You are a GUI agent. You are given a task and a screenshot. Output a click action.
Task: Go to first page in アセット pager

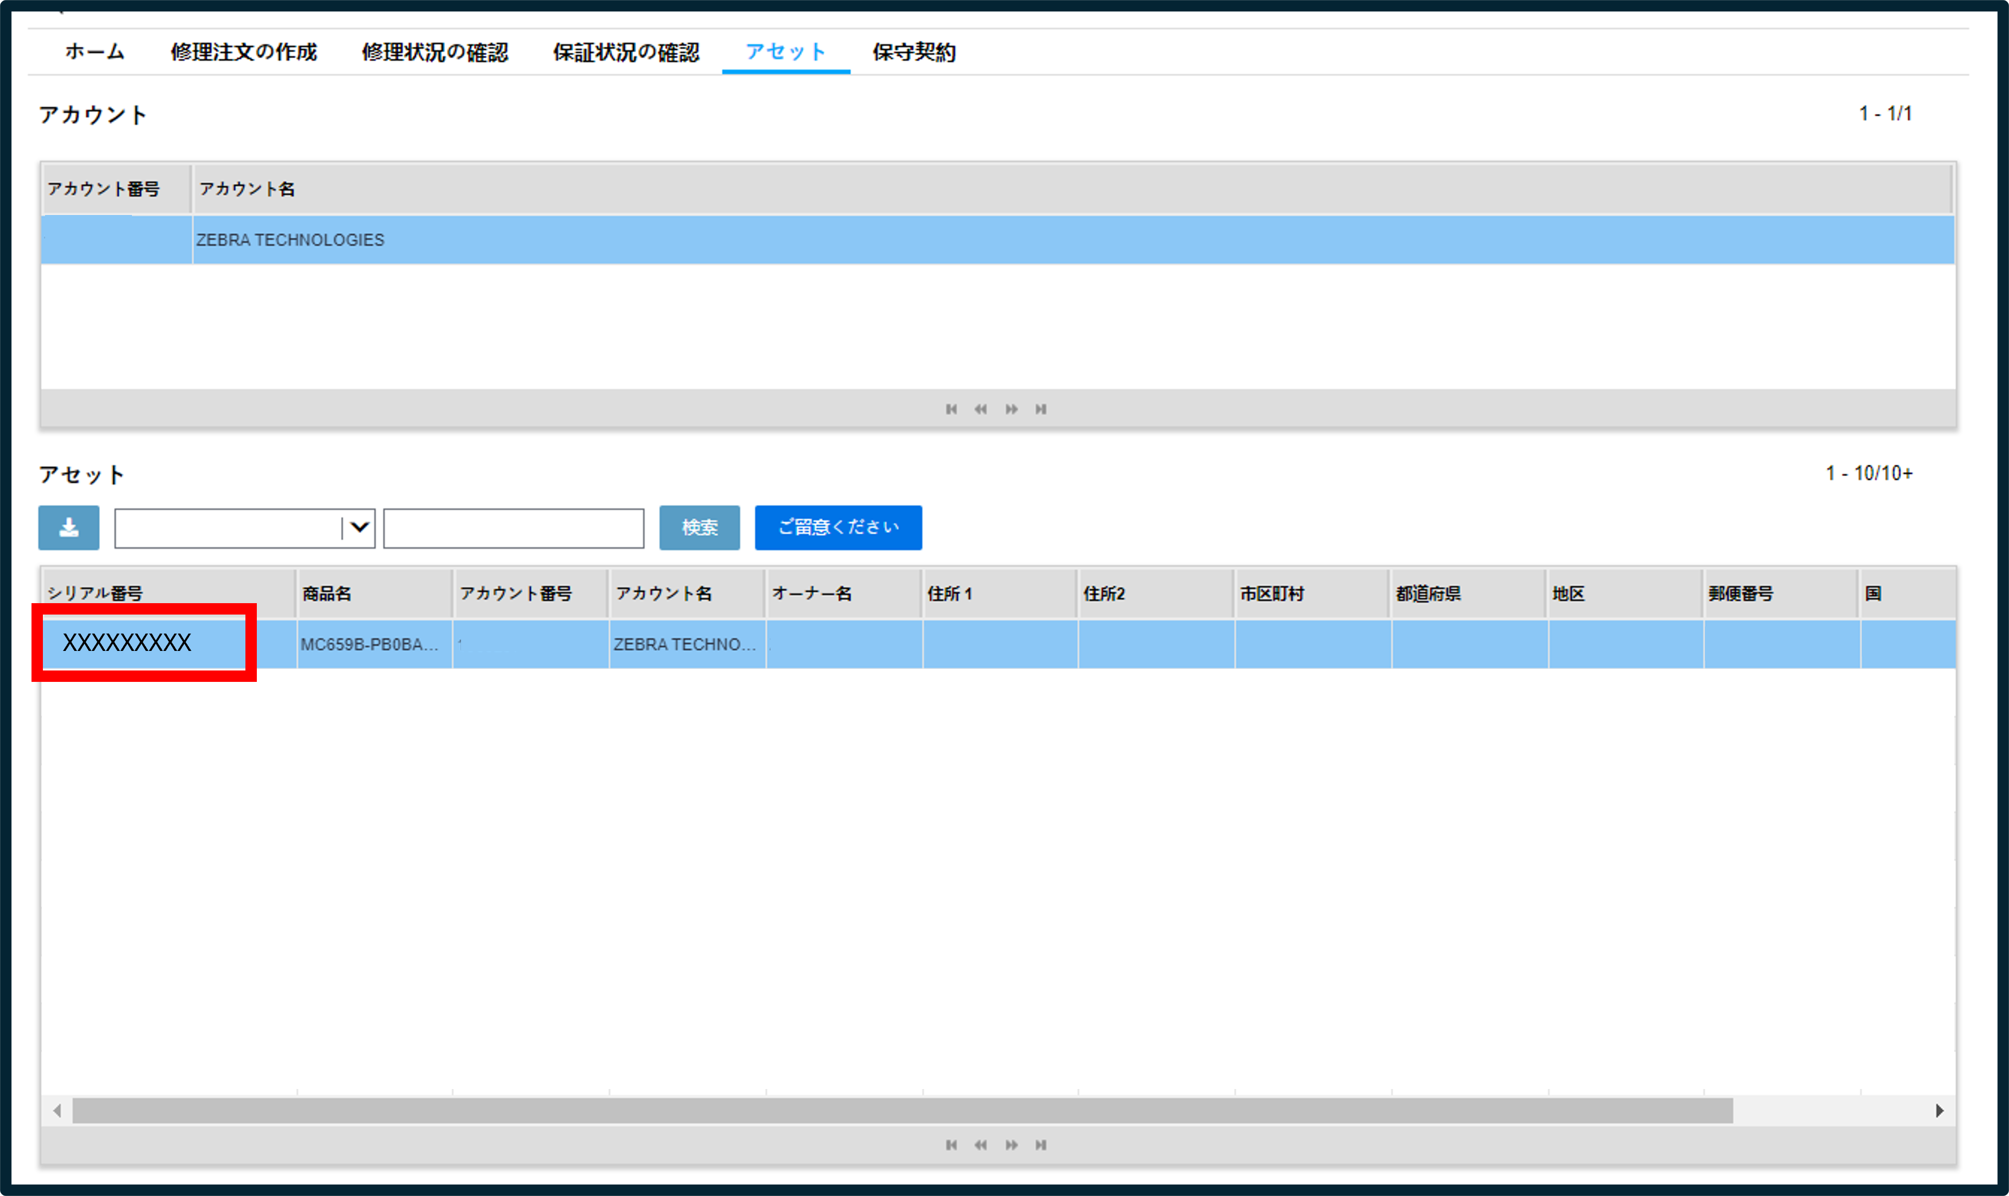click(952, 1144)
